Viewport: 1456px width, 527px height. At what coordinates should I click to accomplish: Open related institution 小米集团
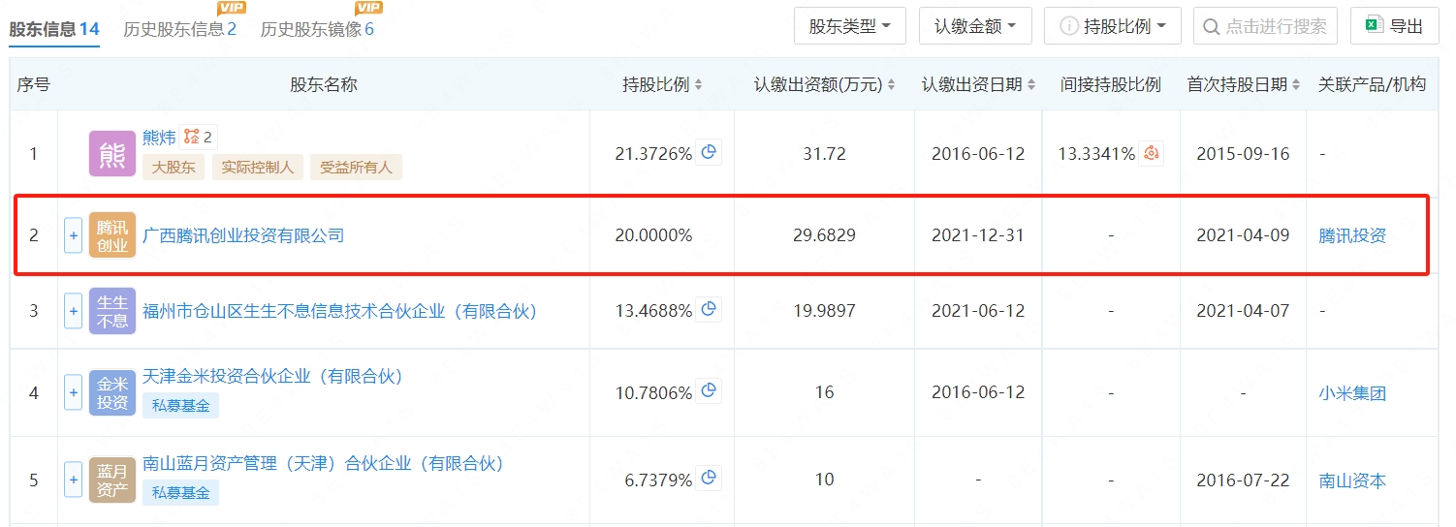1352,392
